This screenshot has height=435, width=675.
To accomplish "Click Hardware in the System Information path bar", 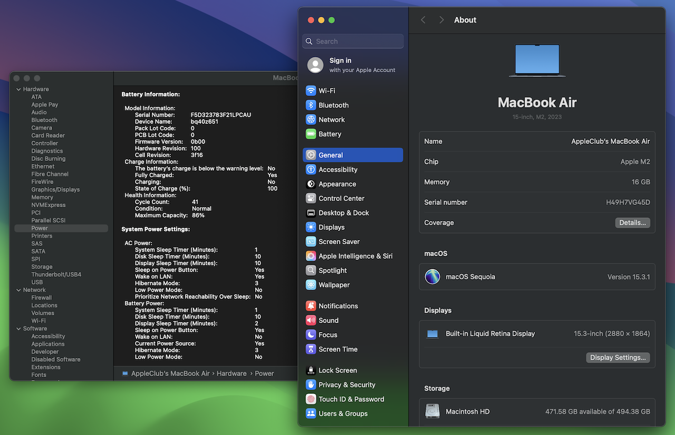I will pyautogui.click(x=232, y=373).
